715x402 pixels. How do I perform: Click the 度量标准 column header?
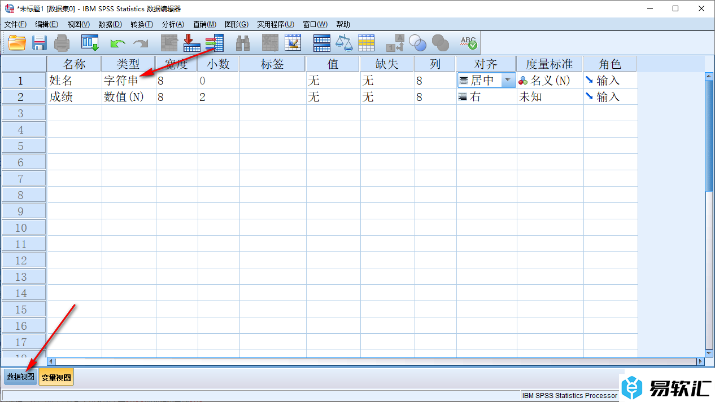coord(550,64)
